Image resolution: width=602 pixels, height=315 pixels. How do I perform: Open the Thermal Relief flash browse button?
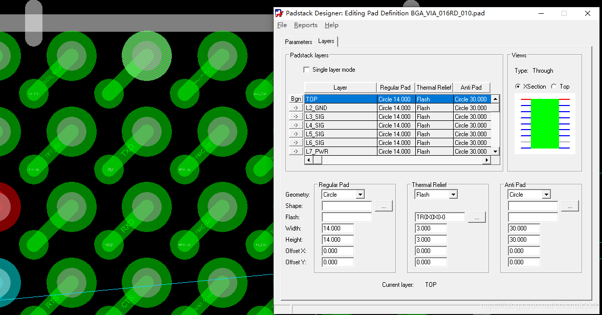477,217
